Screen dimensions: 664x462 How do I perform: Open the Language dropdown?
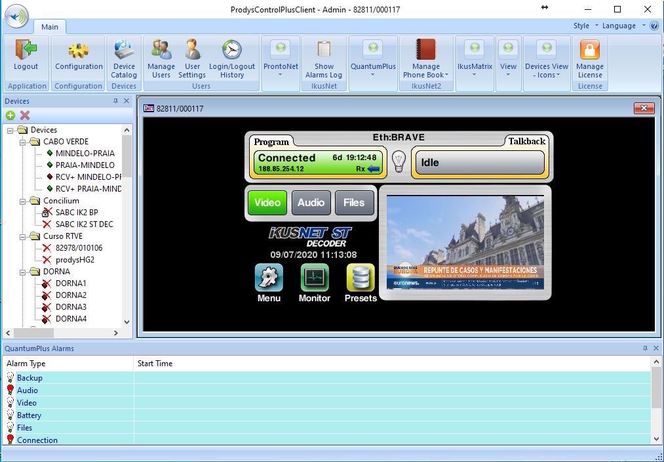(623, 26)
